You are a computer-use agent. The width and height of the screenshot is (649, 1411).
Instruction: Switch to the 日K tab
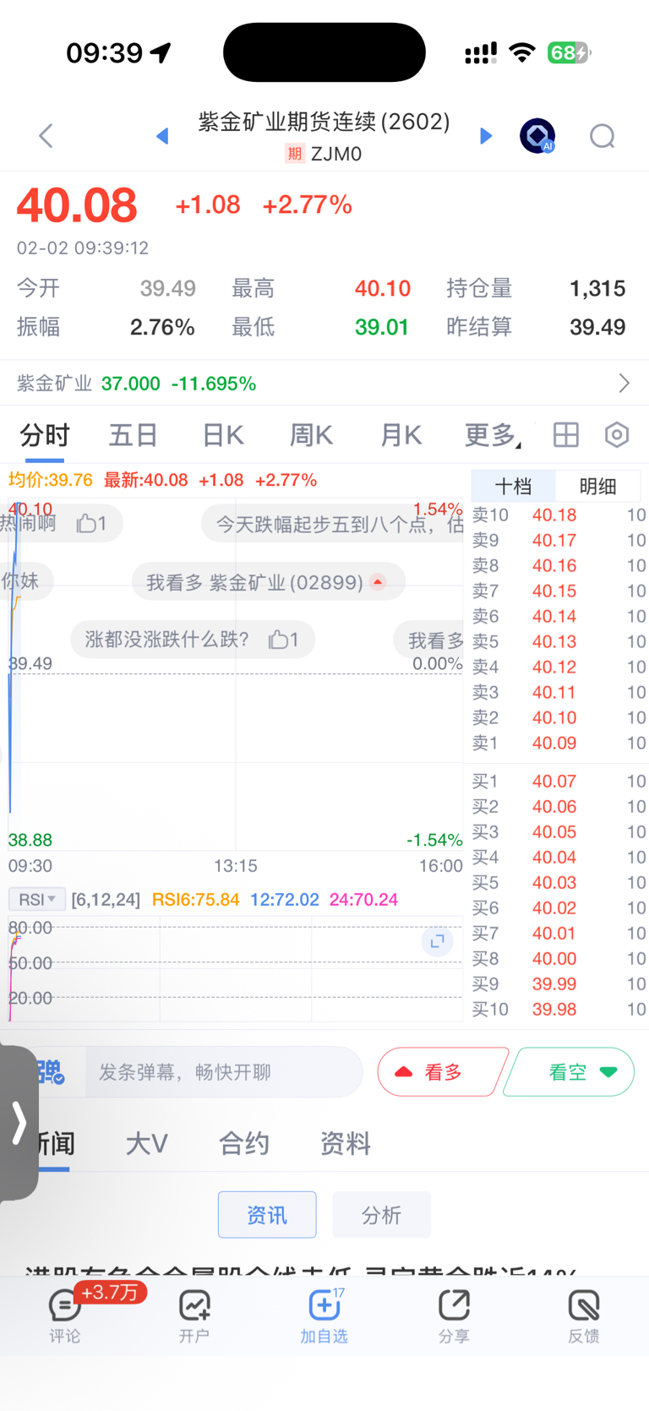[223, 435]
